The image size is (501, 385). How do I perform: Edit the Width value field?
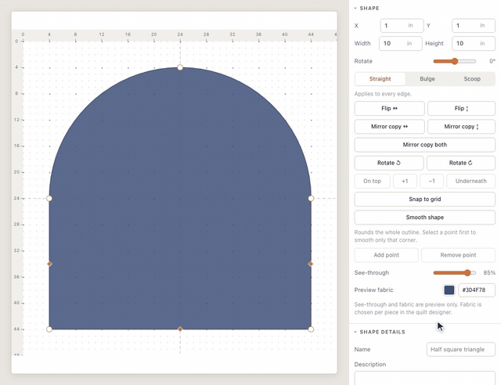pos(400,44)
